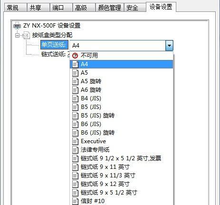Viewport: 220px width, 205px height.
Task: Click the page icon beside B4 (JIS)
Action: [x=75, y=98]
